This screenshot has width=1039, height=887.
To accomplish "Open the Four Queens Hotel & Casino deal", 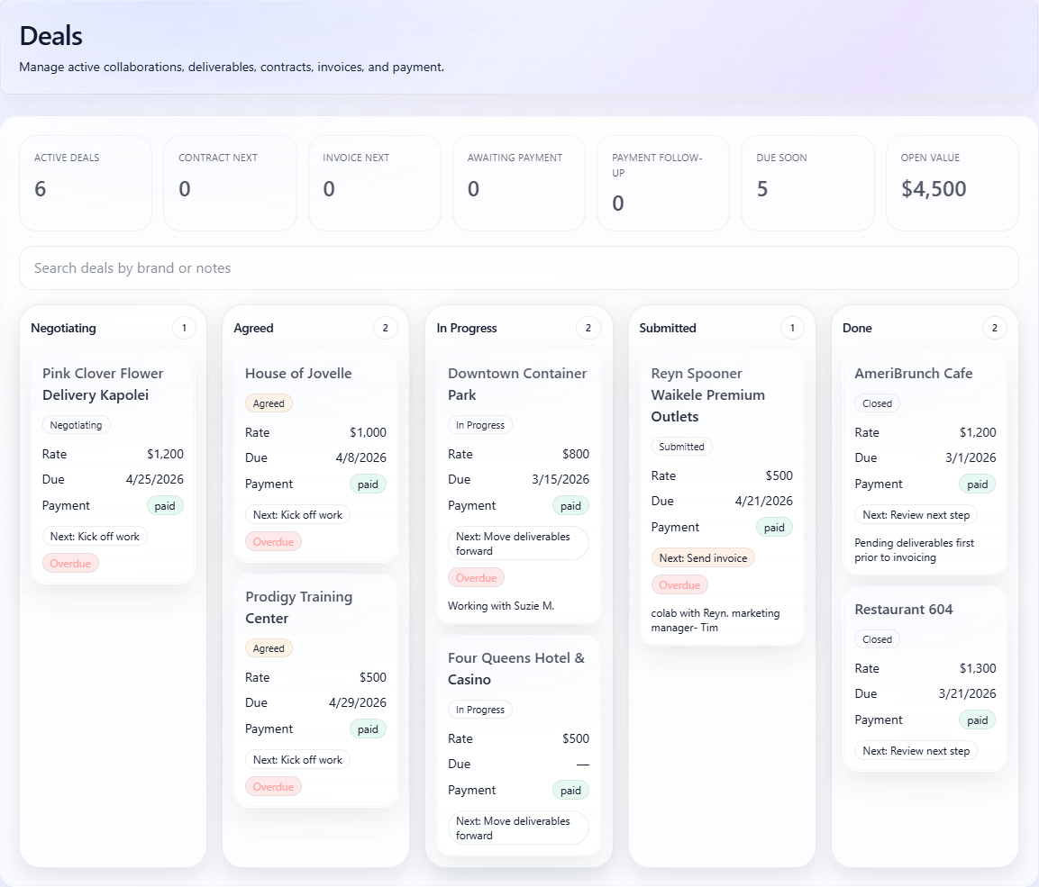I will click(x=519, y=746).
